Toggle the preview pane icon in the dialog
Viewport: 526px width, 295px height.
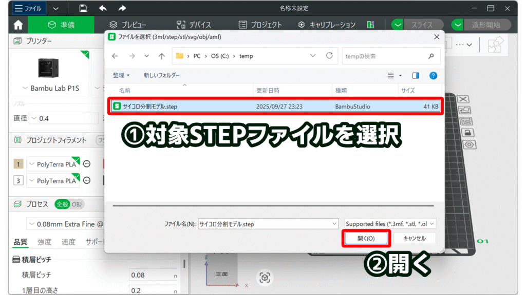416,75
